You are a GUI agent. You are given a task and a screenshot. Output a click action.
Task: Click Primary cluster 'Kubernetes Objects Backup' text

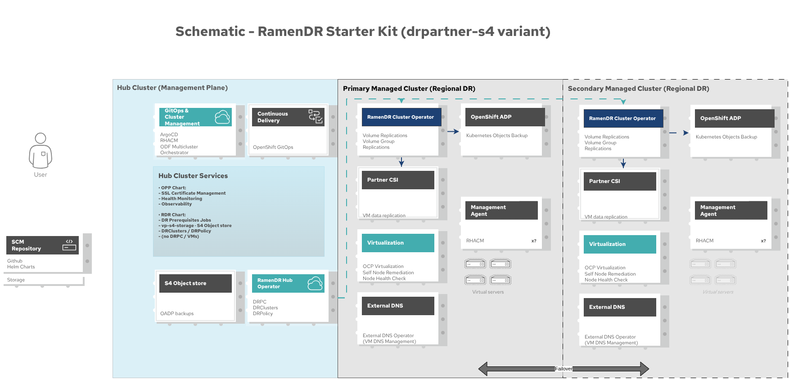497,135
